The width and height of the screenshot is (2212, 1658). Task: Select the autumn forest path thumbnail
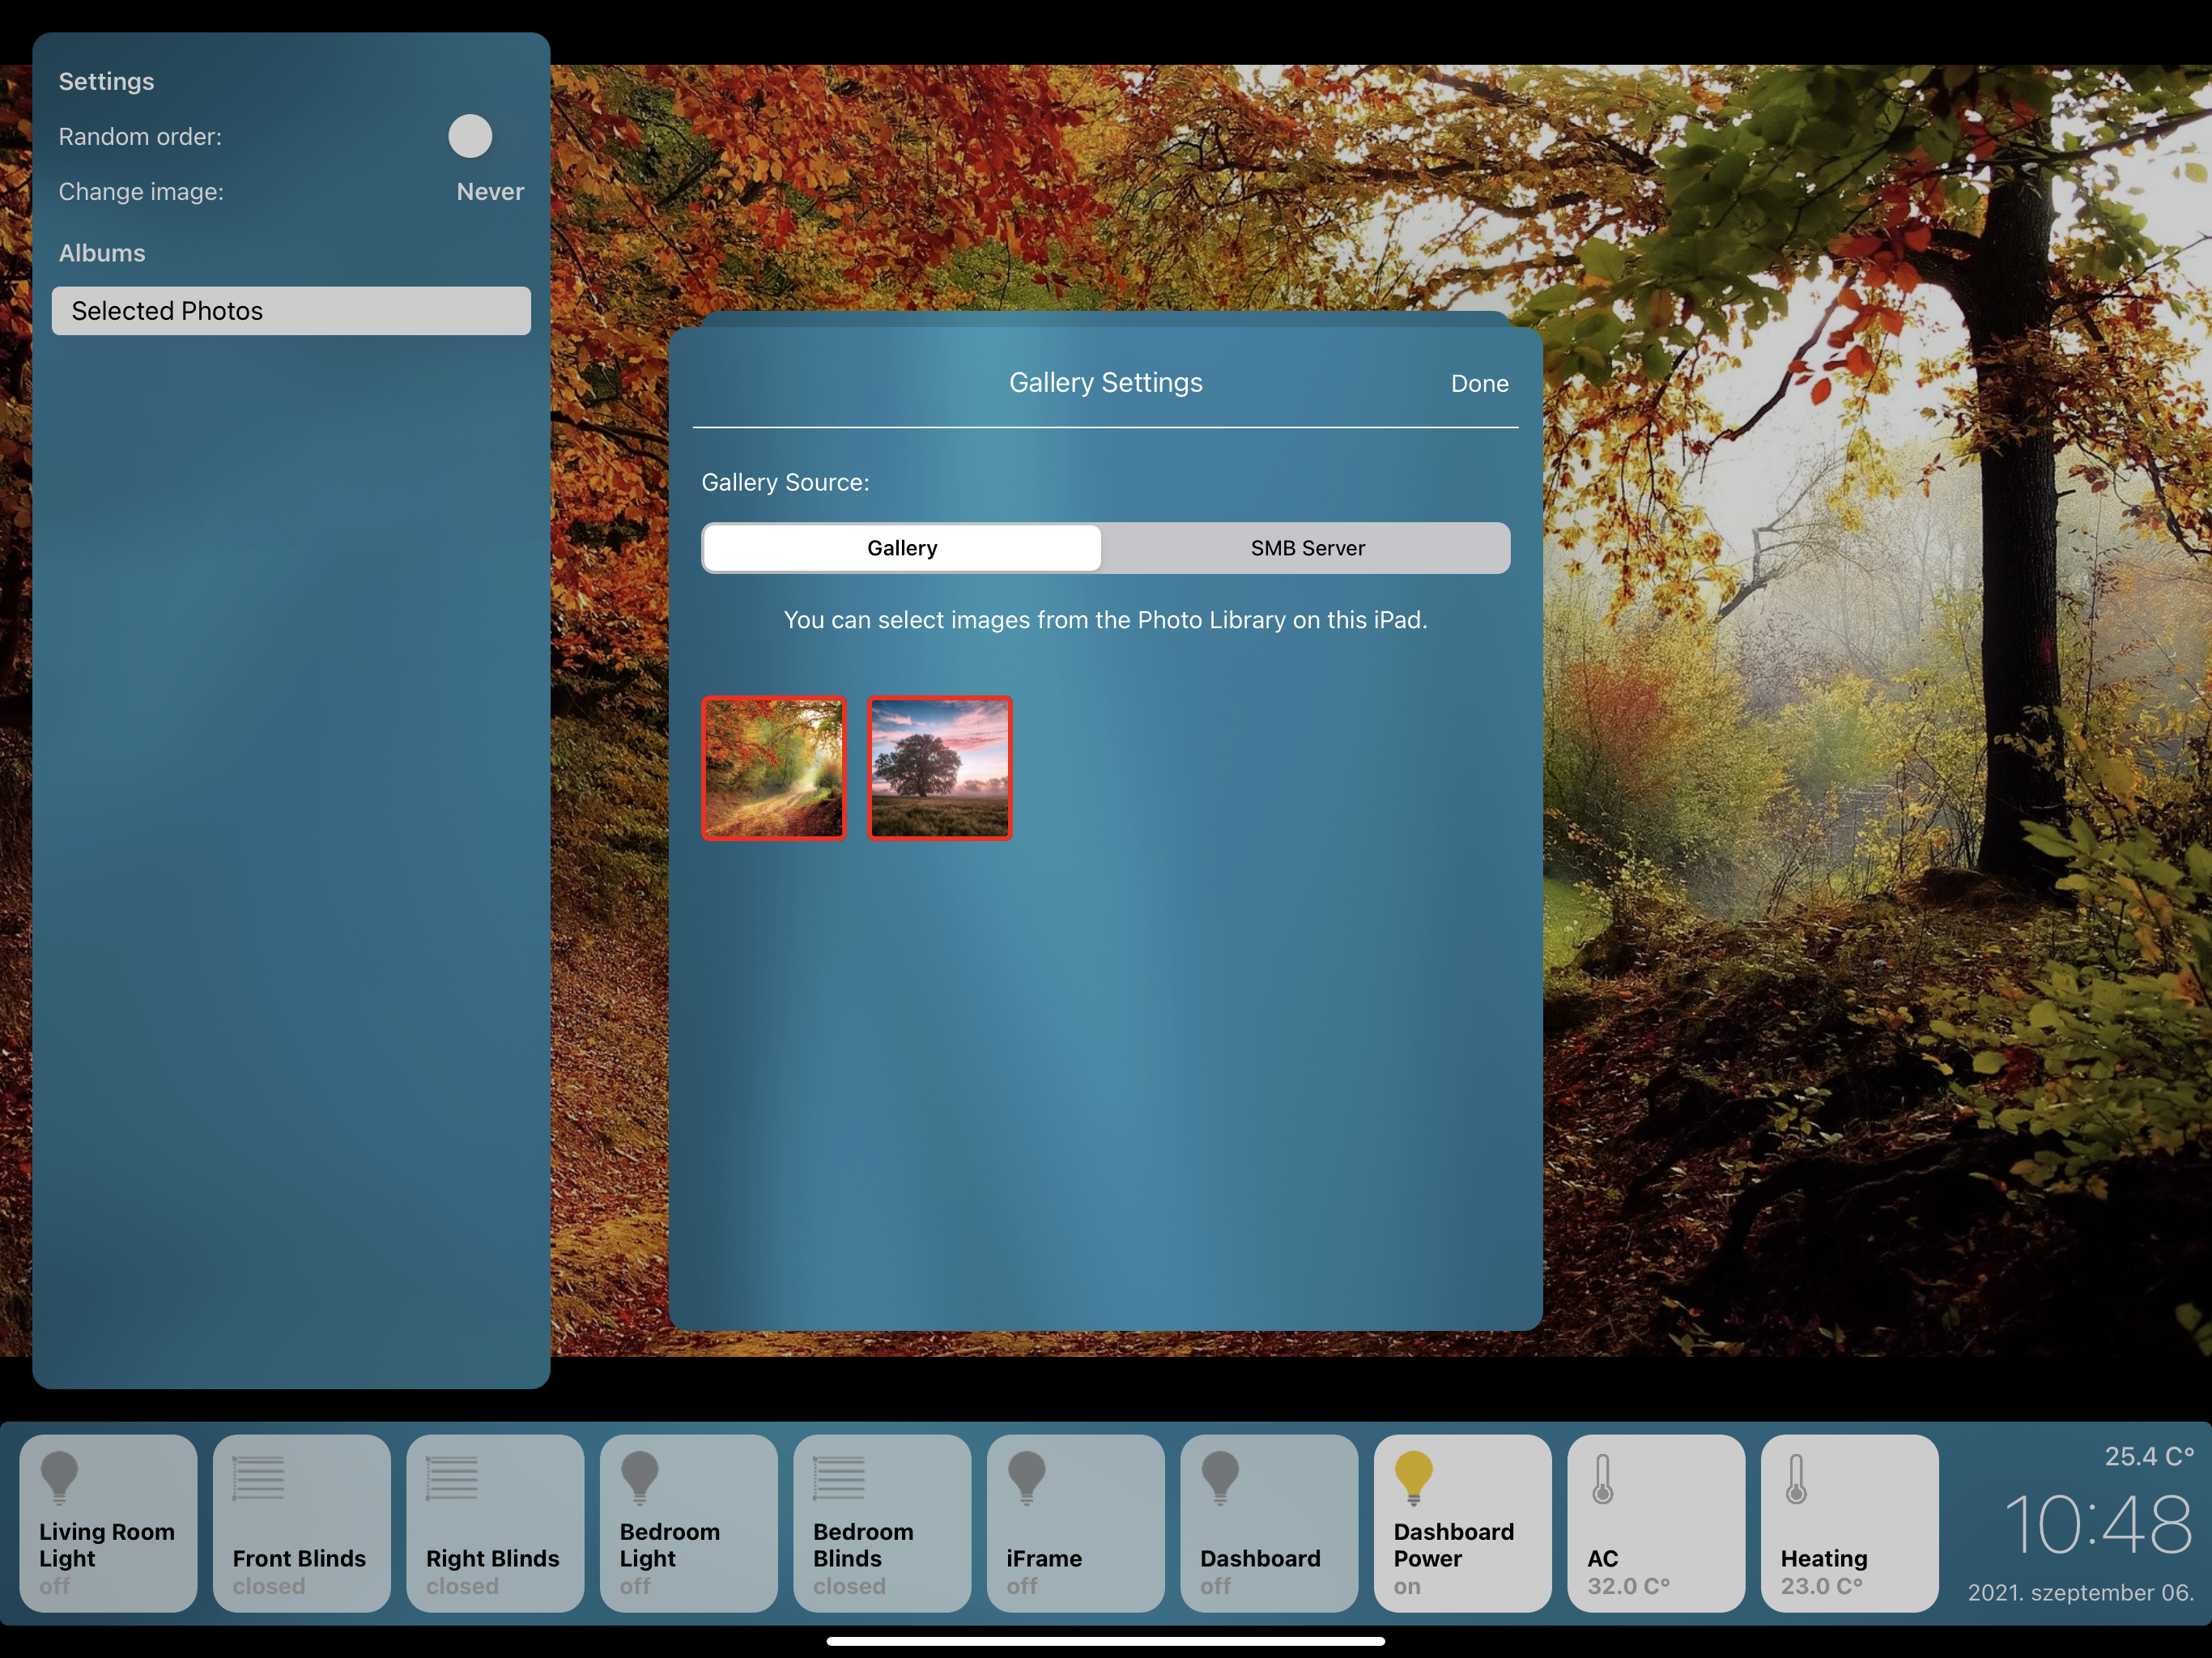click(x=774, y=768)
